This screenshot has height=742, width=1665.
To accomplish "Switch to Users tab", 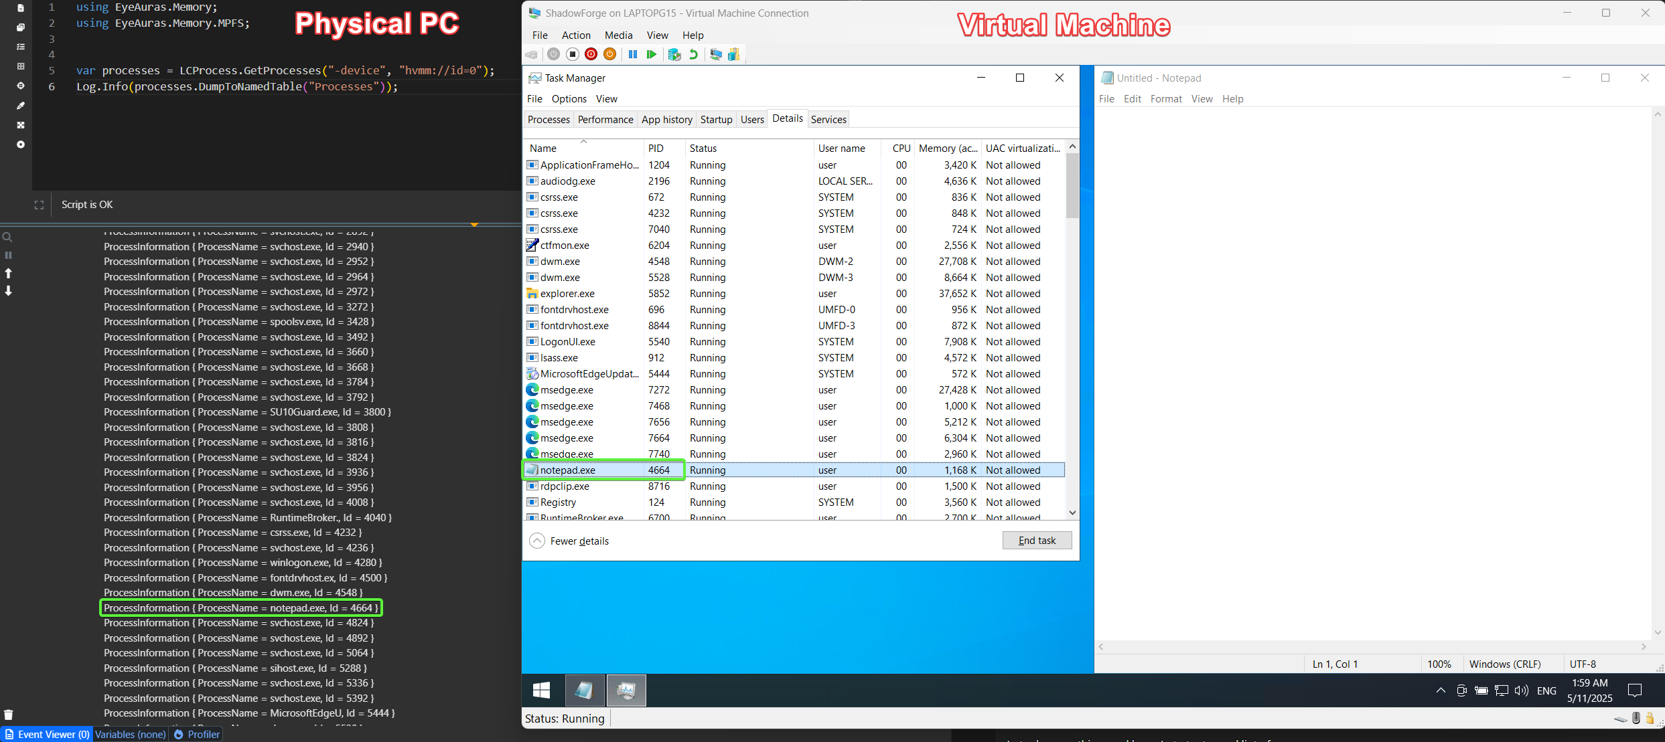I will (x=752, y=119).
